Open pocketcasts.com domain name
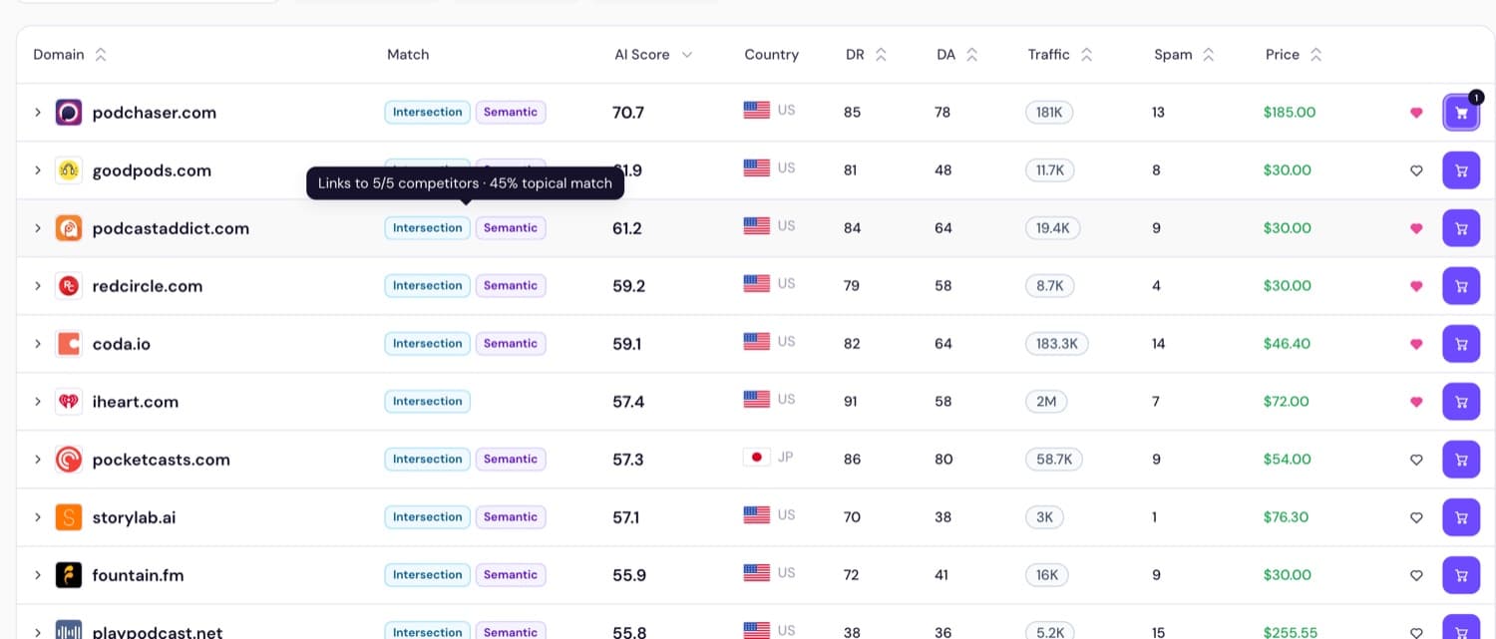The image size is (1496, 639). (162, 460)
